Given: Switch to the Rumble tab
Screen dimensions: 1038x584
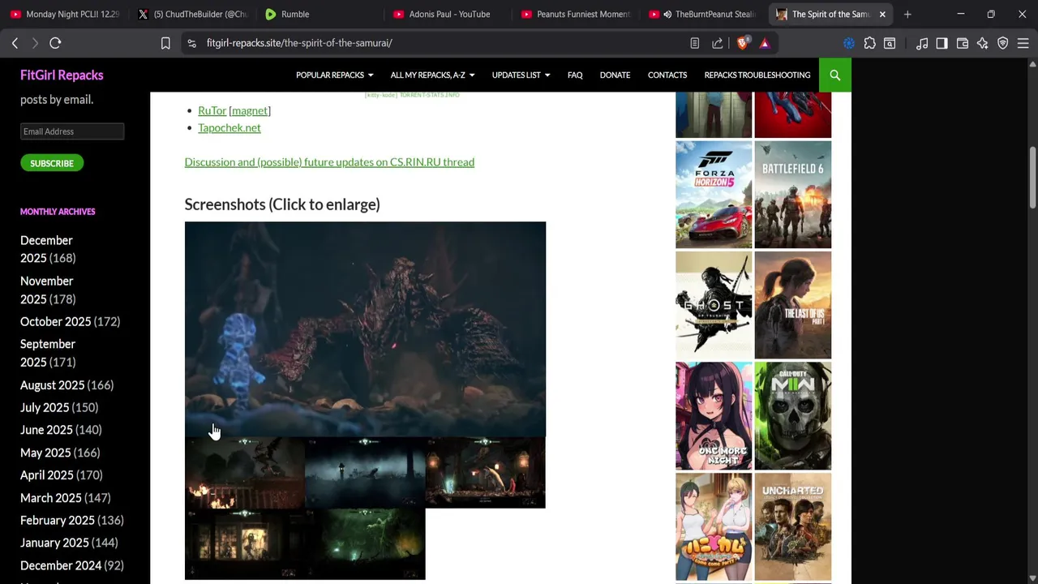Looking at the screenshot, I should pos(320,14).
